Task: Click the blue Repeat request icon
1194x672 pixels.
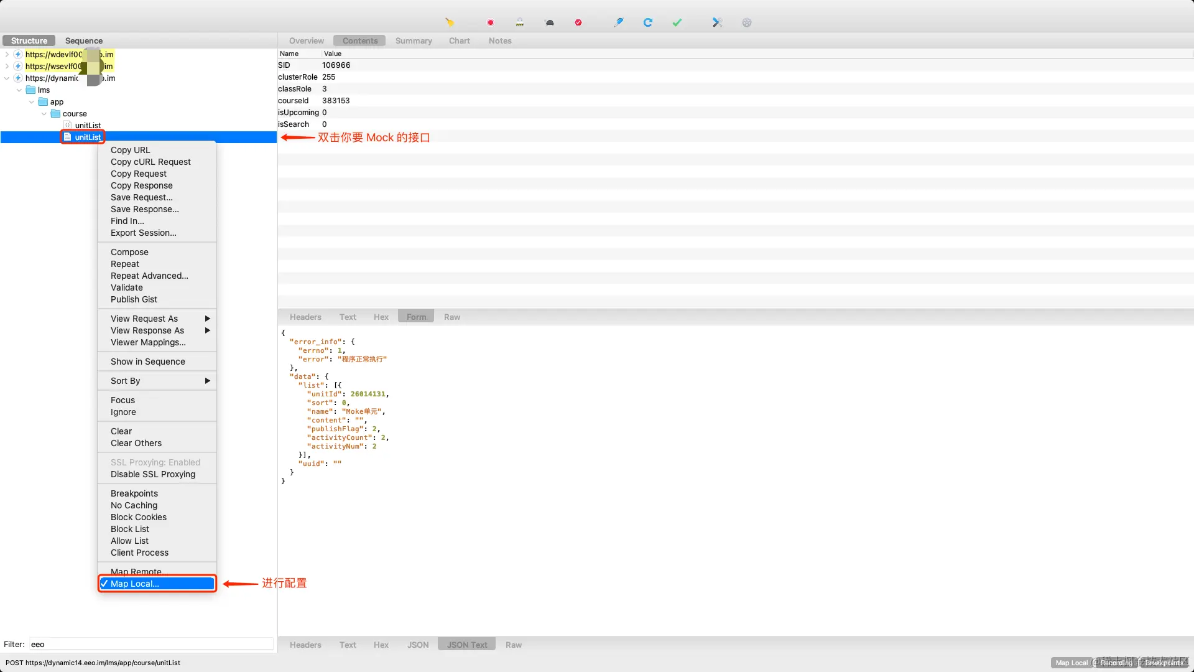Action: (648, 22)
